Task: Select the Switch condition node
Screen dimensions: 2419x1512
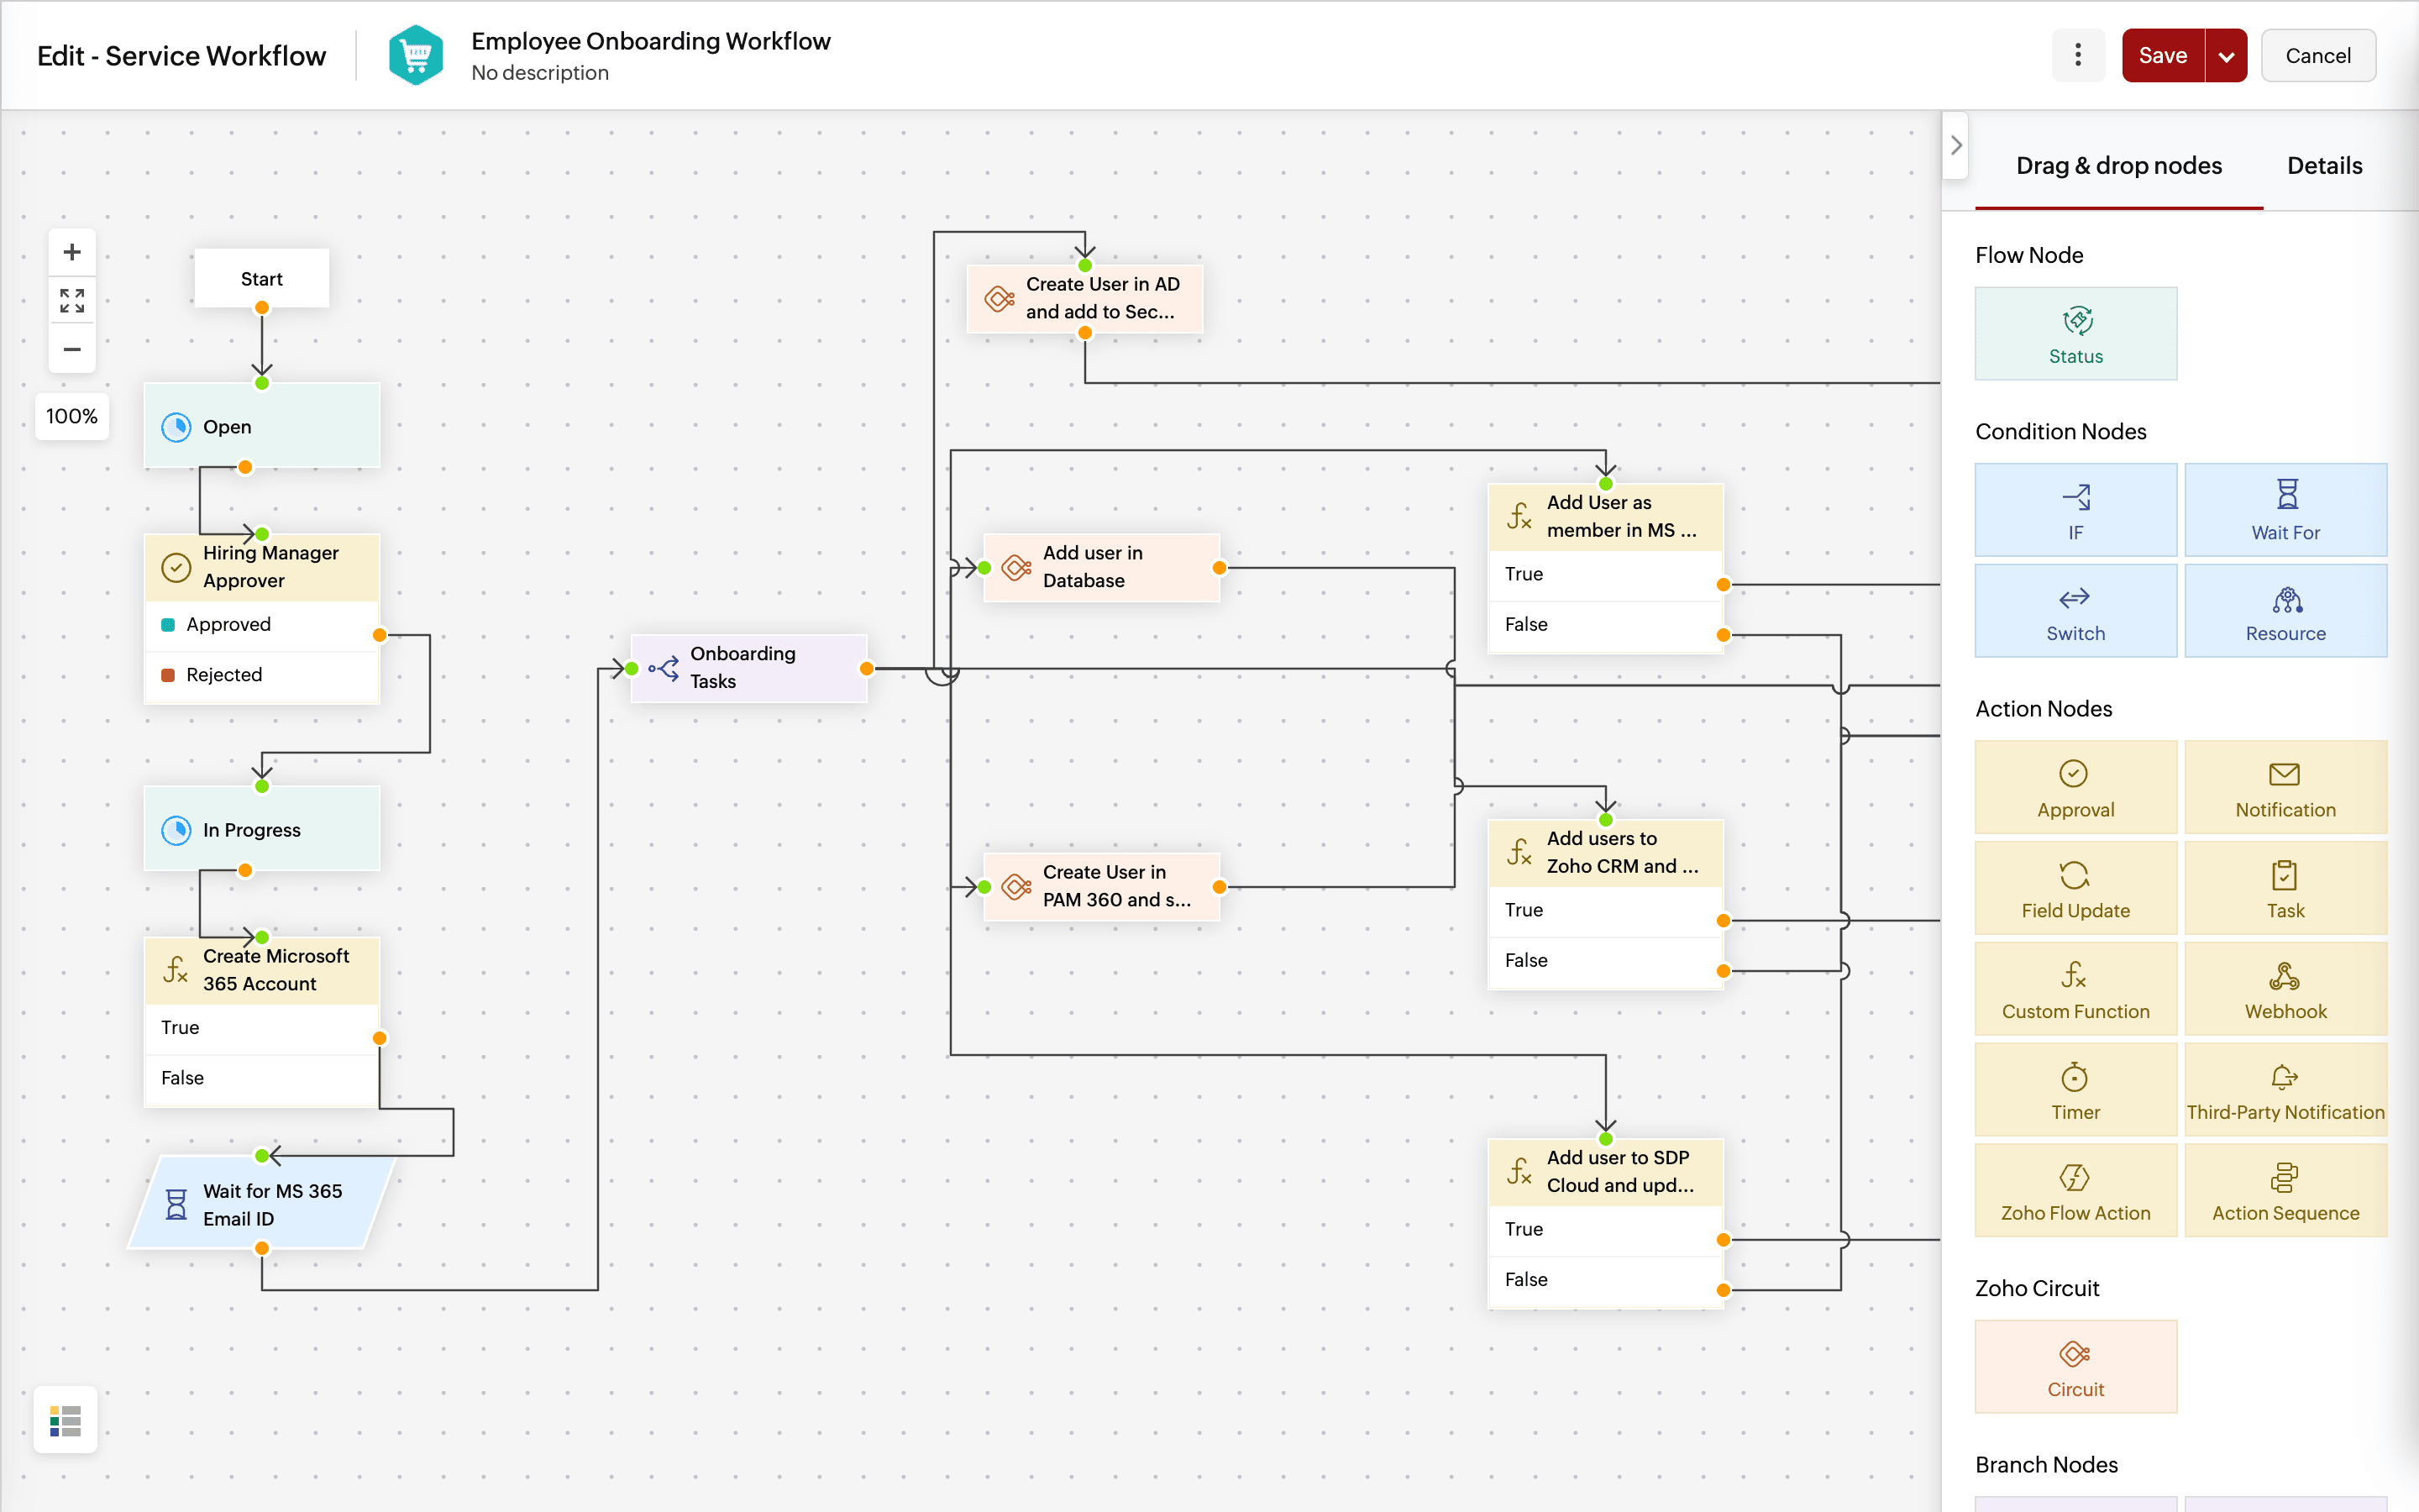Action: tap(2075, 610)
